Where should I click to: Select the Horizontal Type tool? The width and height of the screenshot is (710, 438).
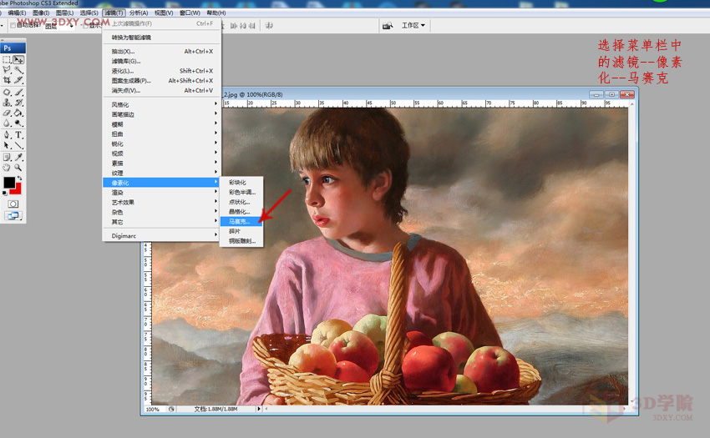(18, 134)
